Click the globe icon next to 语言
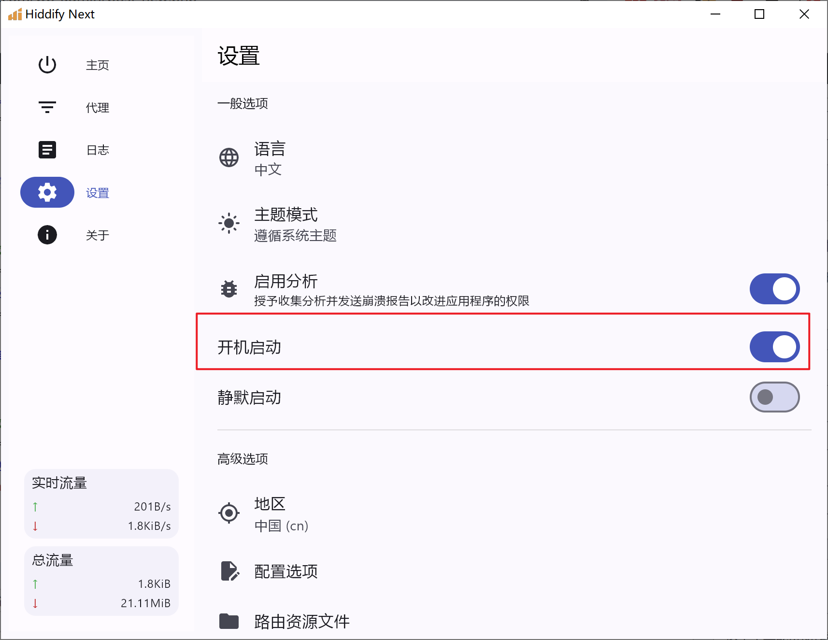828x640 pixels. [229, 157]
